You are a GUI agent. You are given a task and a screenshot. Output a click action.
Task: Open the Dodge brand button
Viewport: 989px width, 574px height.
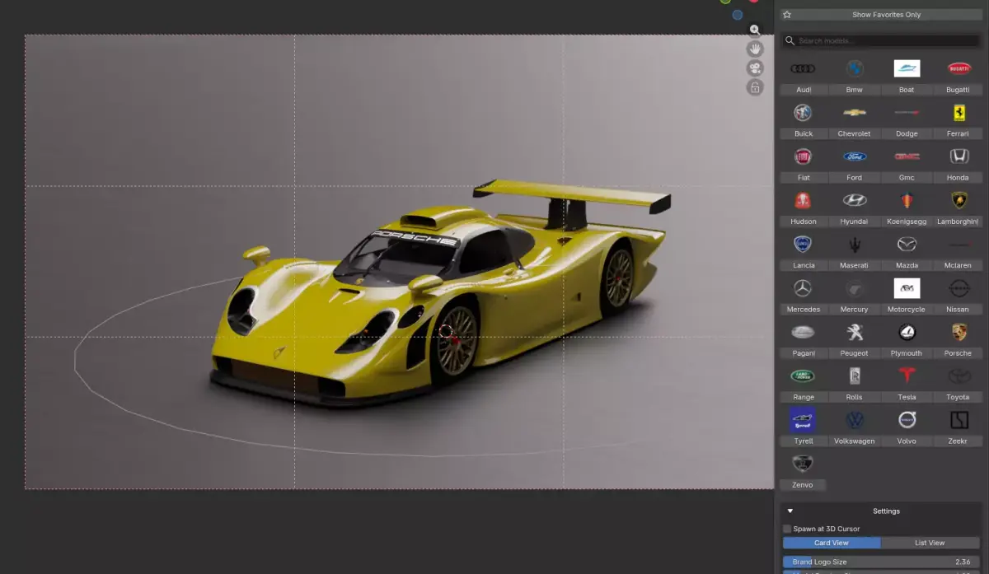[x=907, y=133]
